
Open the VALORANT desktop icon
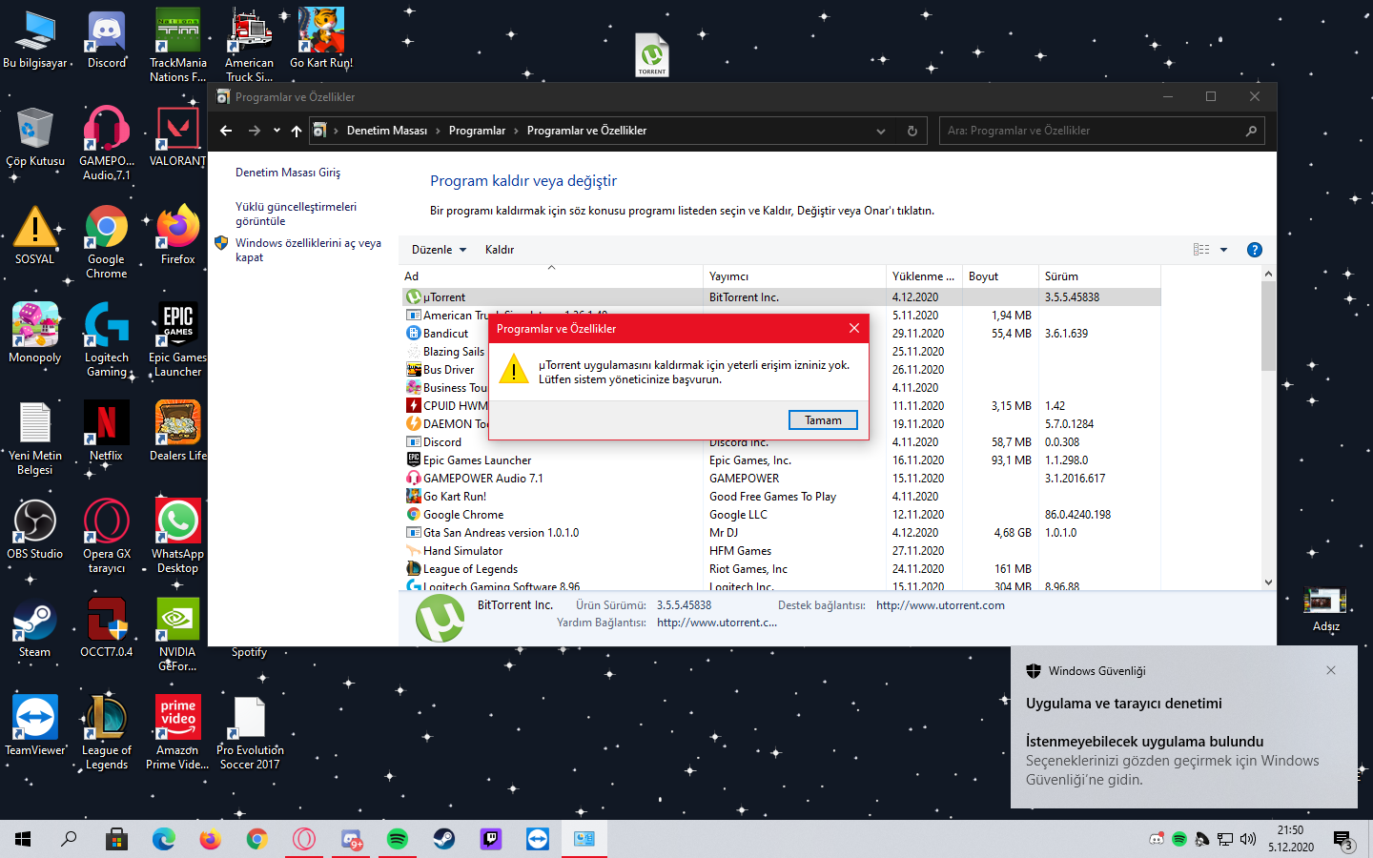pos(178,137)
